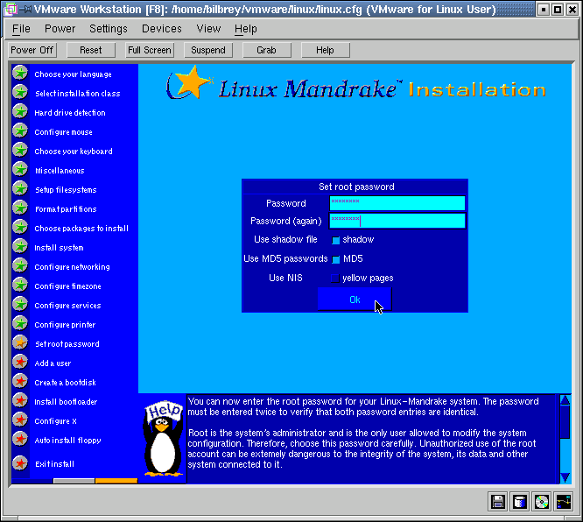Click the Help penguin icon

163,437
